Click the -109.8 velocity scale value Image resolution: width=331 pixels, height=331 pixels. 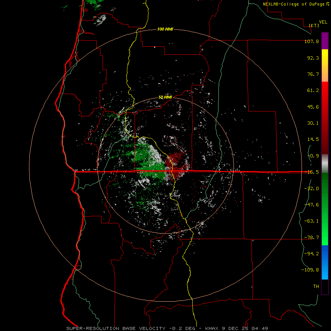(310, 270)
